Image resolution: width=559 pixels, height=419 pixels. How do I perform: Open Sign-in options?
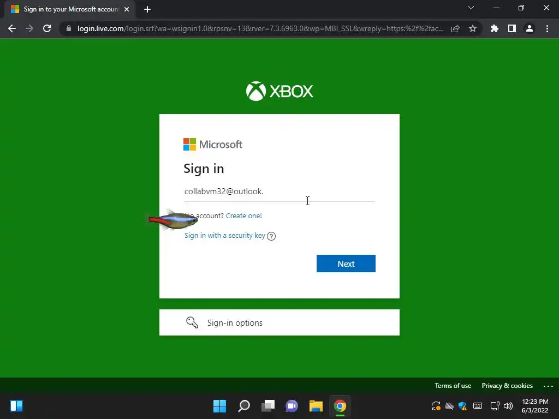click(x=279, y=322)
